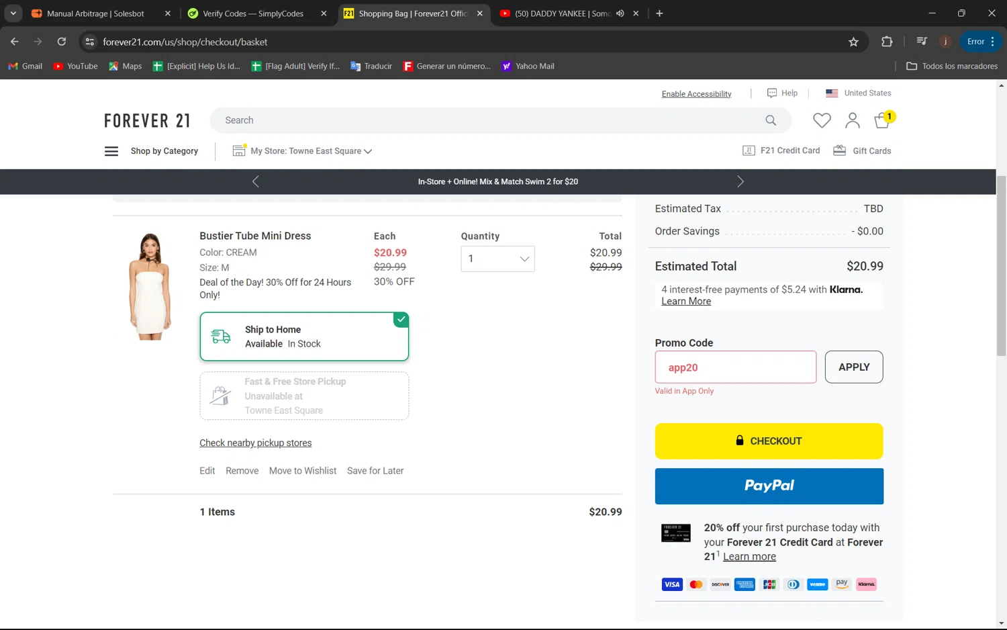The width and height of the screenshot is (1007, 630).
Task: Reload the current page
Action: [61, 42]
